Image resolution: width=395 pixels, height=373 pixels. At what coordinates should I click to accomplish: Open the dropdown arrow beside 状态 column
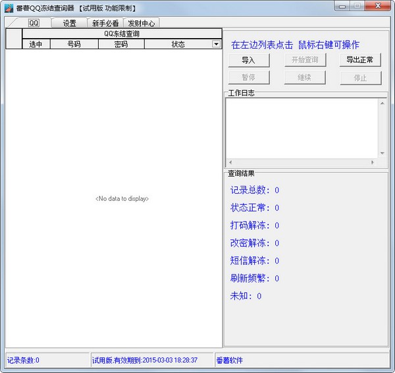(216, 45)
